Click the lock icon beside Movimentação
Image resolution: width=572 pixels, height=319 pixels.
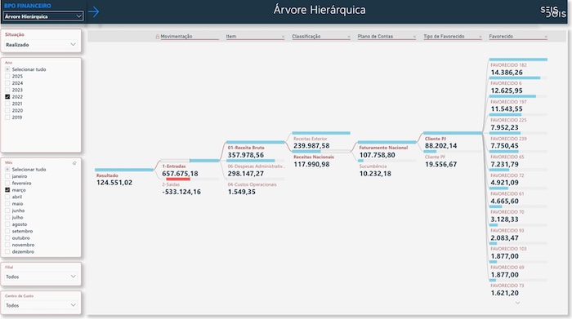point(158,37)
